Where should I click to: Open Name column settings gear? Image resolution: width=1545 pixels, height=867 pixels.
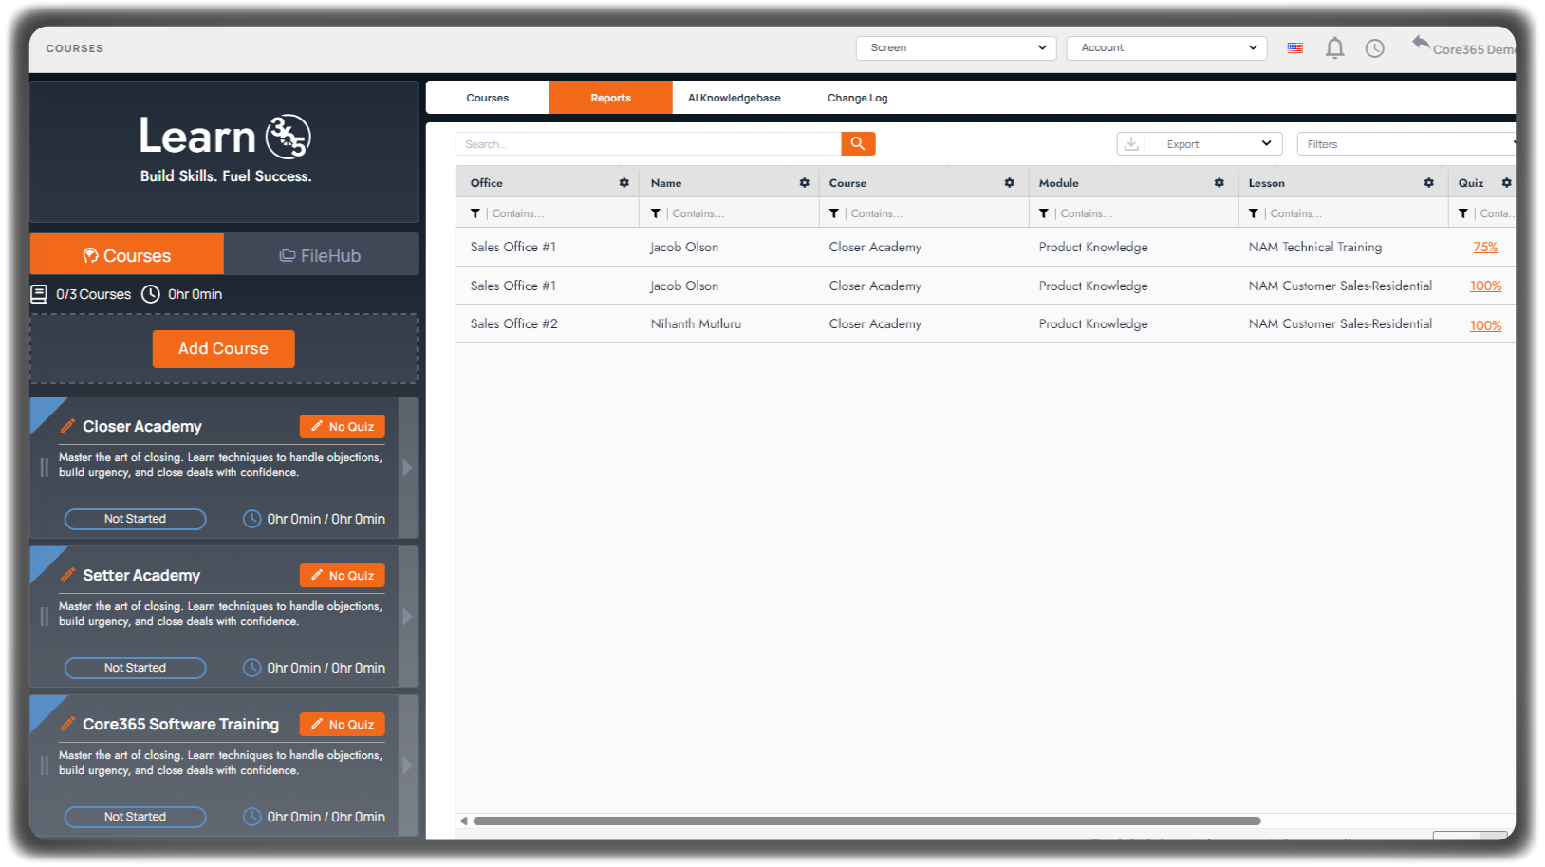coord(804,183)
